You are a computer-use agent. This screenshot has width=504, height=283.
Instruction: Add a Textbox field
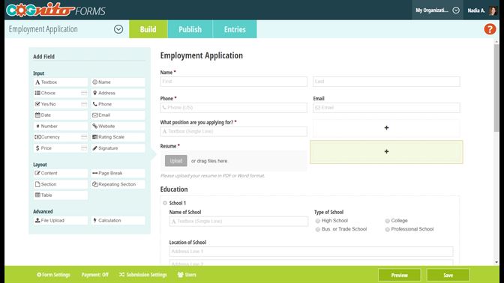pos(61,82)
